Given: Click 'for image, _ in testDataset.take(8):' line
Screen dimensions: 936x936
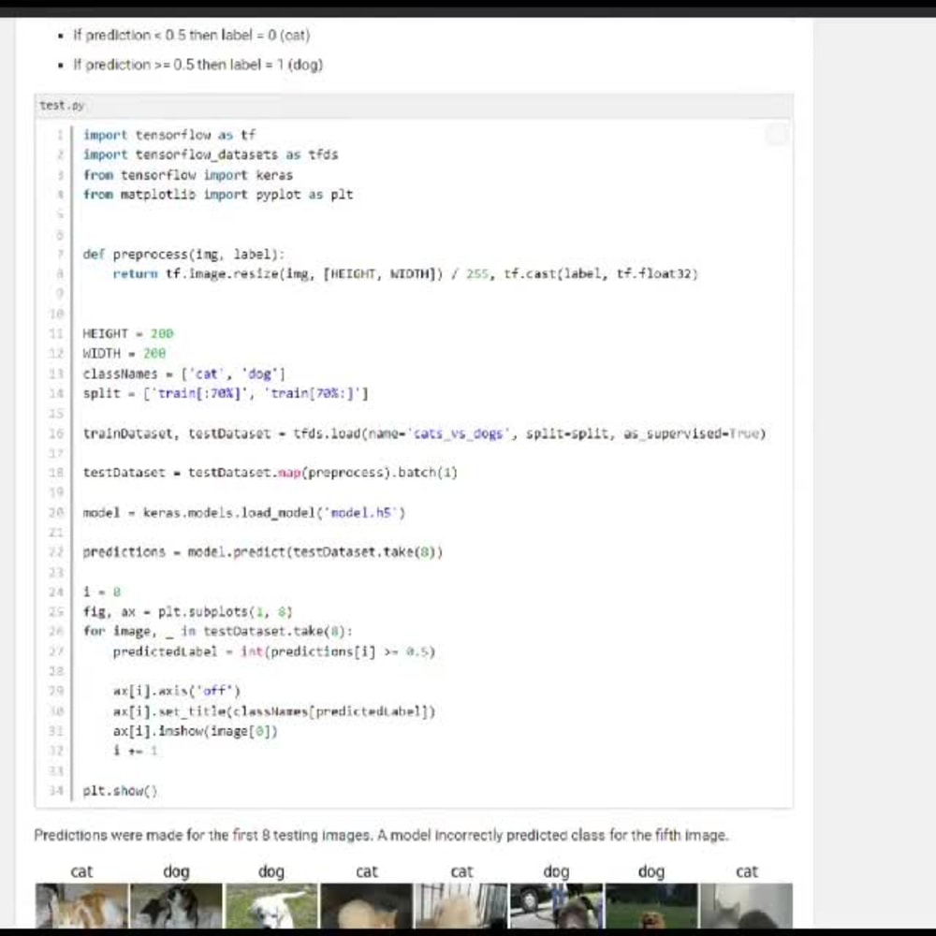Looking at the screenshot, I should pos(218,632).
